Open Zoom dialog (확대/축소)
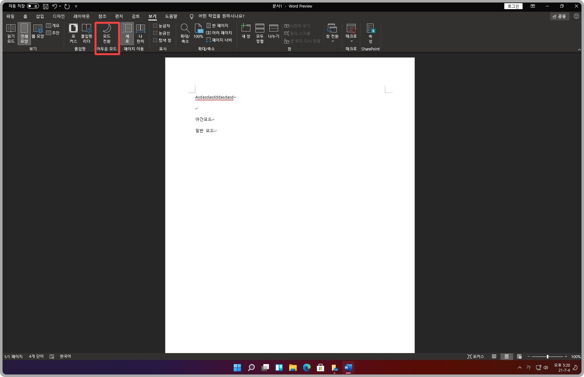The width and height of the screenshot is (584, 377). pos(185,33)
